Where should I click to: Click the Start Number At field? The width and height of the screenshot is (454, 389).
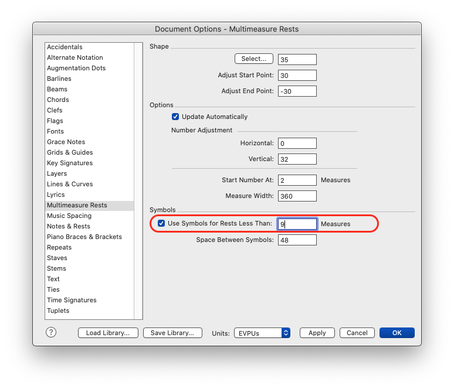click(x=297, y=180)
